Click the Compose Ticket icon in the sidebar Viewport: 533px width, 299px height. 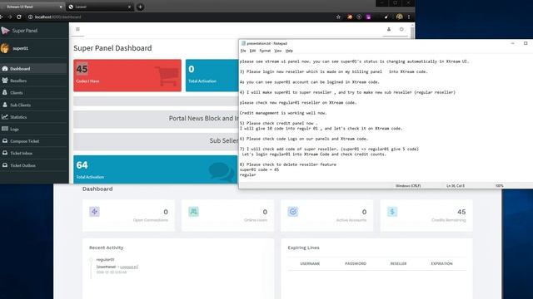click(5, 140)
